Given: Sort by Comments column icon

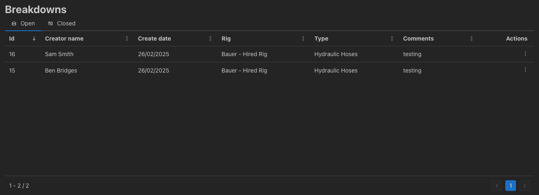Looking at the screenshot, I should click(x=472, y=39).
